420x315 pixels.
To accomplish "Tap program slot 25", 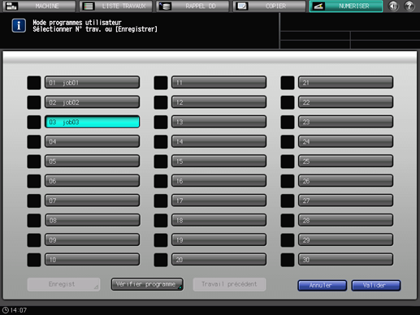I will tap(345, 162).
